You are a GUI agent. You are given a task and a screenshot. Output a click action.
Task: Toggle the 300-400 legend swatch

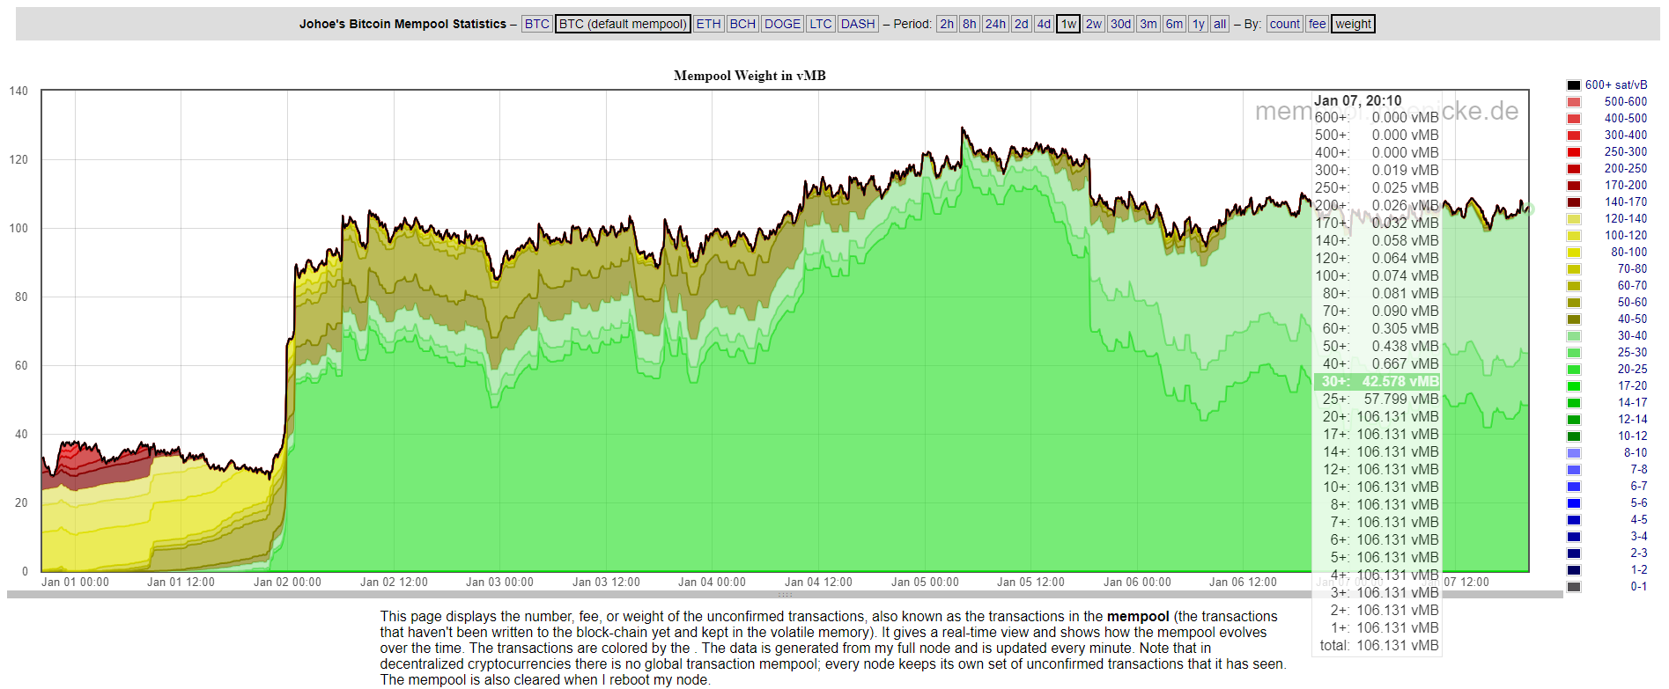1573,136
